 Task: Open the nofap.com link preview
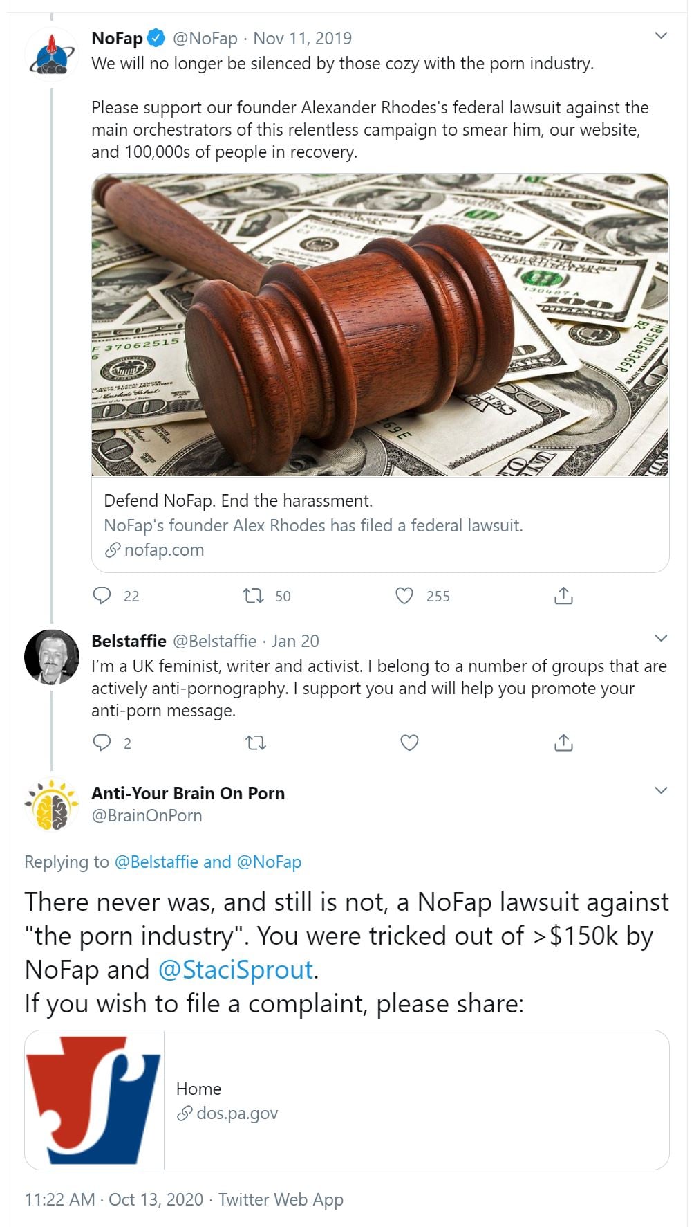point(380,525)
